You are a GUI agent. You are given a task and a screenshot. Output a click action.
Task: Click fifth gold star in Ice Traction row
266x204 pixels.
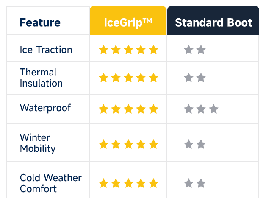pyautogui.click(x=153, y=50)
